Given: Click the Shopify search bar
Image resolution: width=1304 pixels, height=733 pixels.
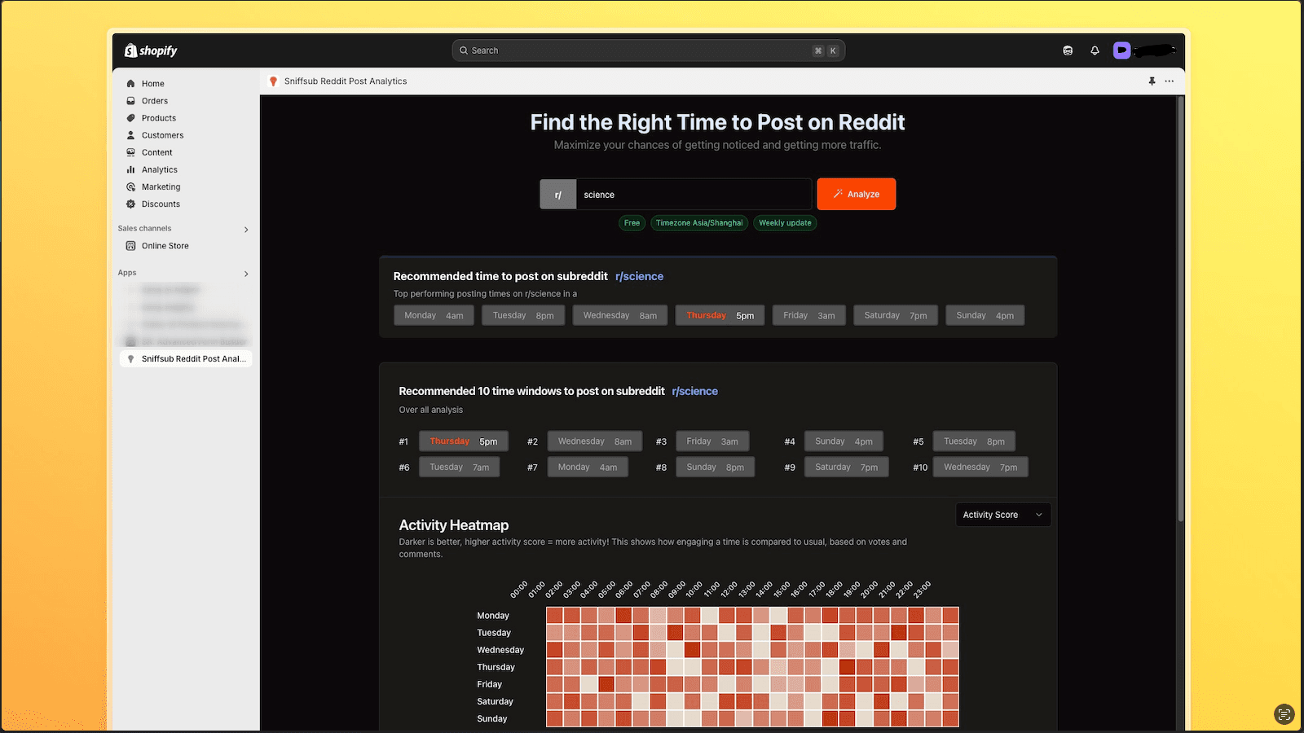Looking at the screenshot, I should [648, 50].
